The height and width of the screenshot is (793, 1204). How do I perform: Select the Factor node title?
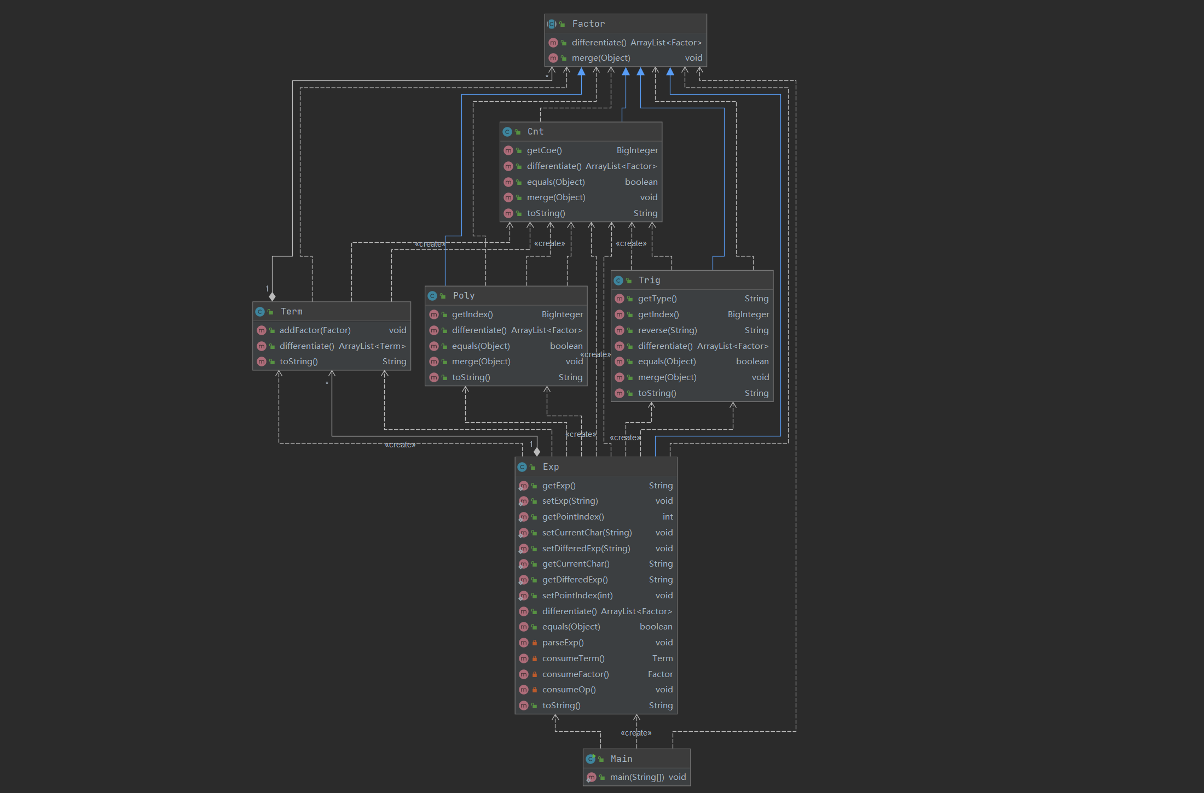point(588,24)
